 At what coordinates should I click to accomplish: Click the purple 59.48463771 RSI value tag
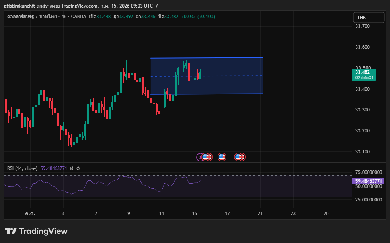pos(369,181)
